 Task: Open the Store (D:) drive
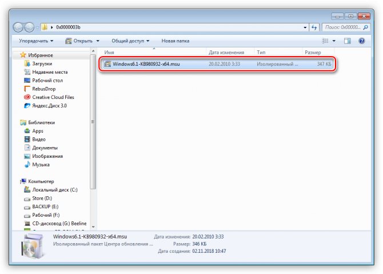42,198
